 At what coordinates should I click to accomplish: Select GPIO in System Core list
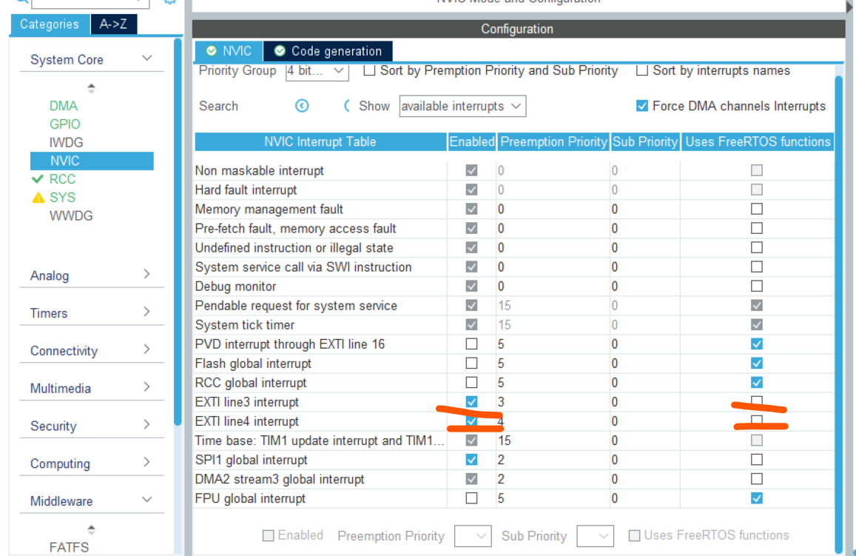[65, 124]
